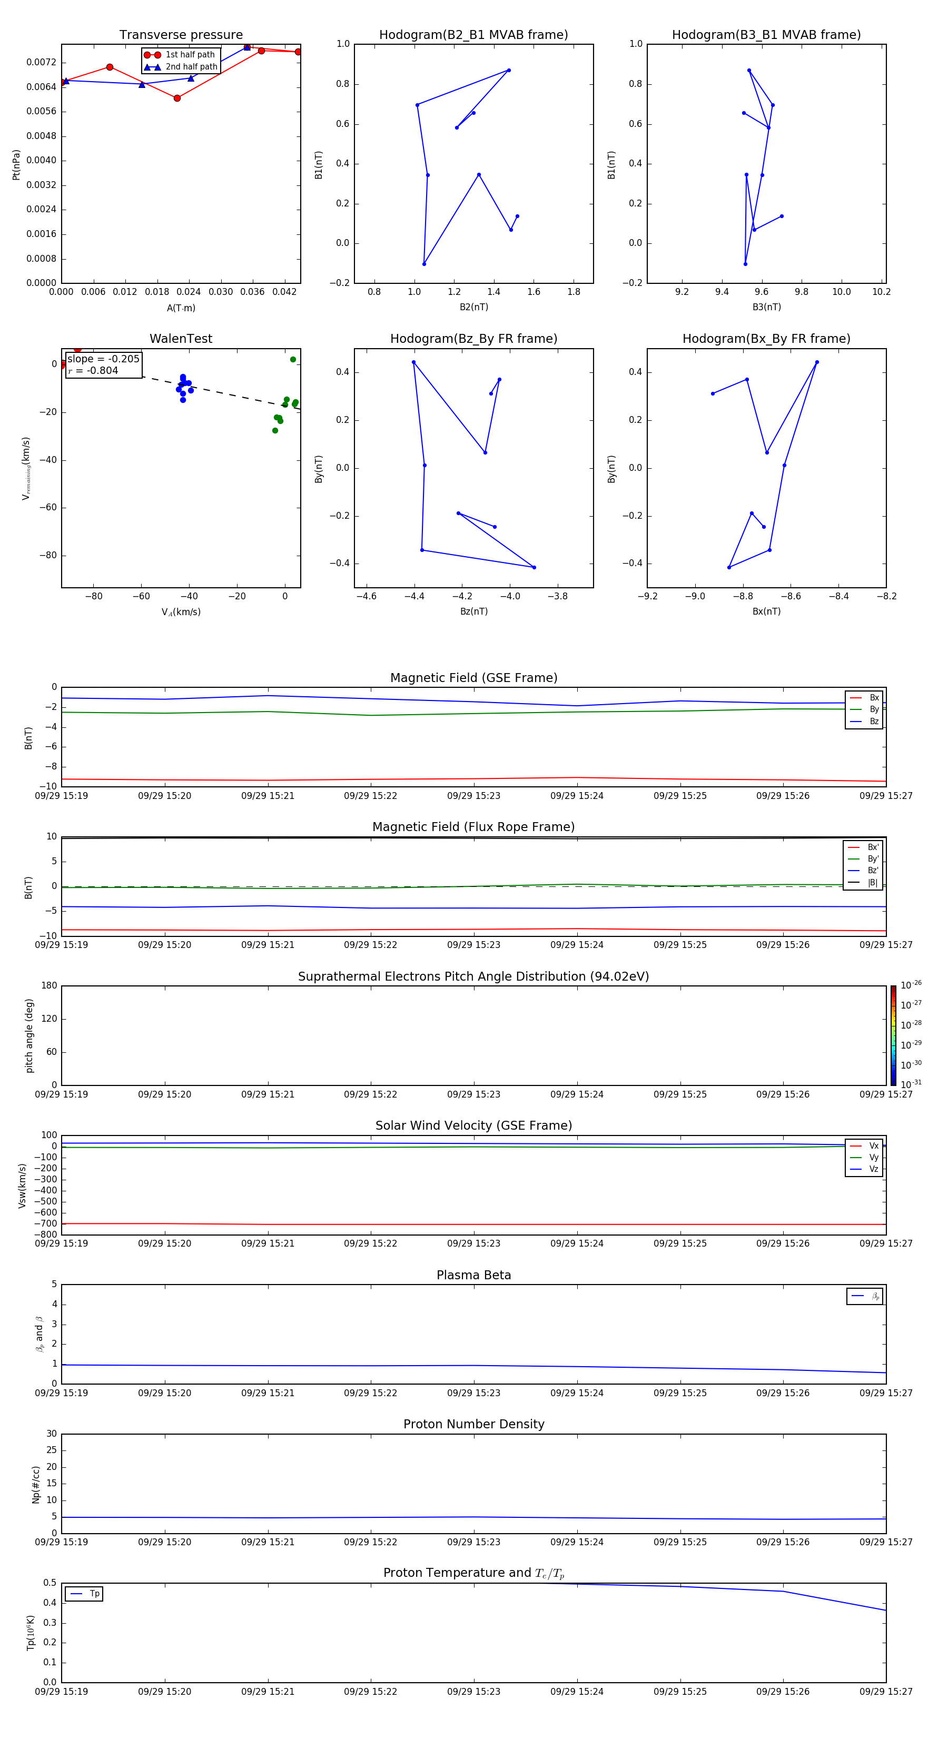The width and height of the screenshot is (948, 1738).
Task: Click the 'slope = -0.205' annotation
Action: pyautogui.click(x=103, y=359)
